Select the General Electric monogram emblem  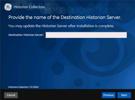[8, 7]
